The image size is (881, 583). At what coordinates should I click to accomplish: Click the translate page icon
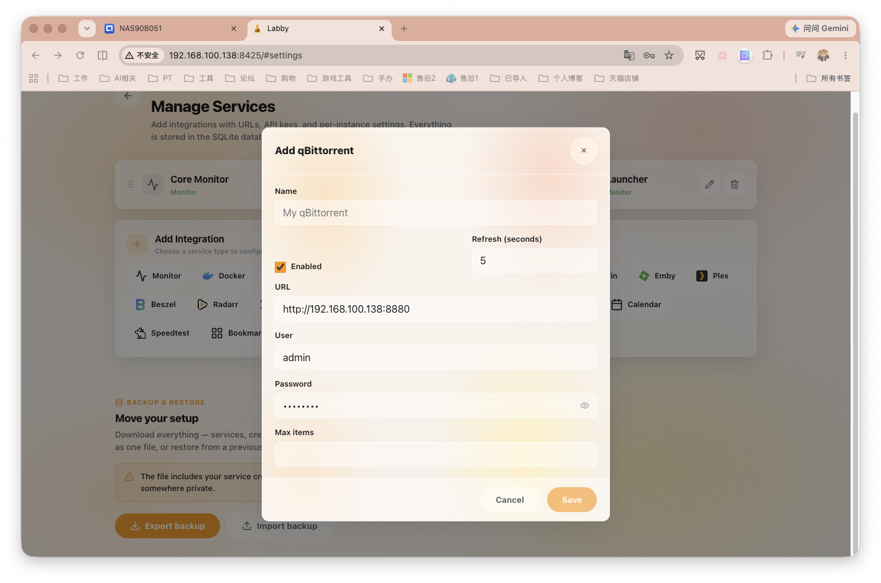(629, 55)
